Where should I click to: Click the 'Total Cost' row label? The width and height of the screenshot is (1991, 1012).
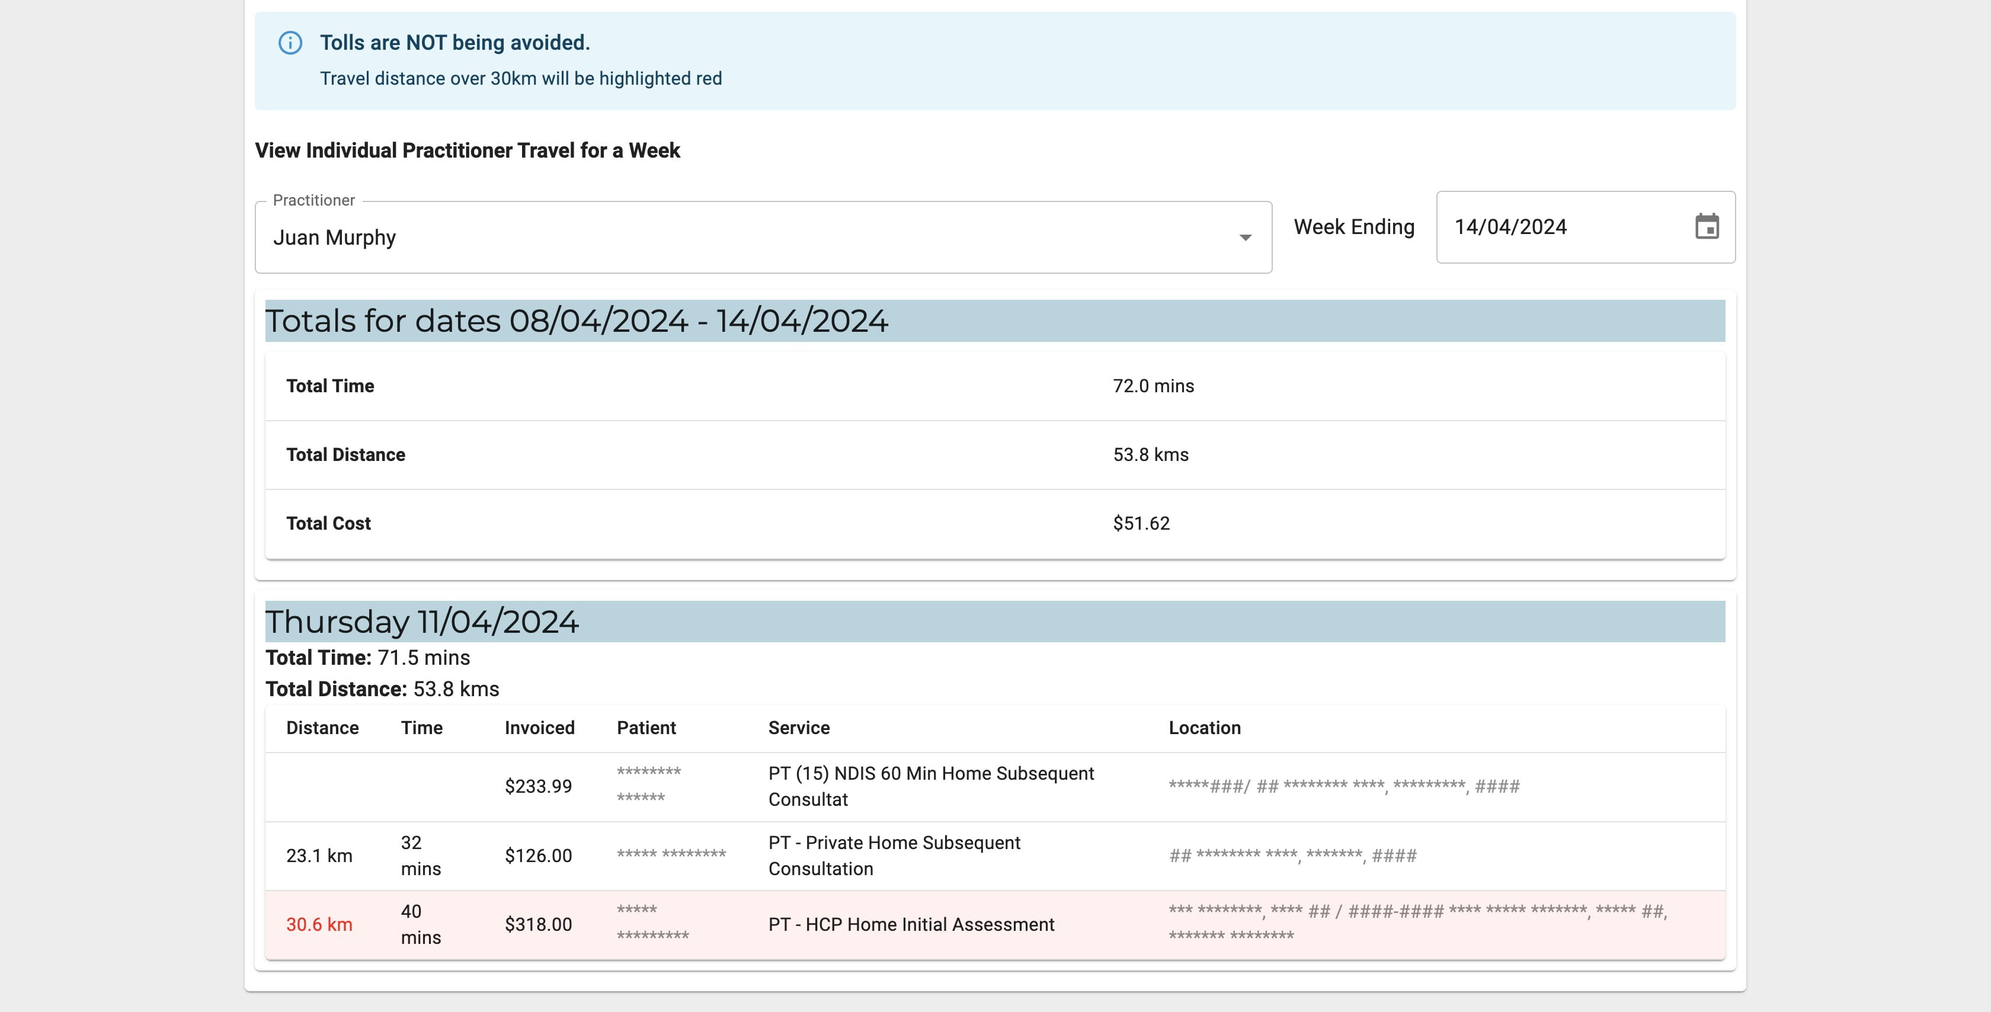click(328, 523)
